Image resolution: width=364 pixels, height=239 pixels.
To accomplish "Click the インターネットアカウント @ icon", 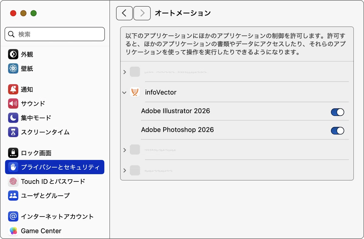I will [13, 216].
